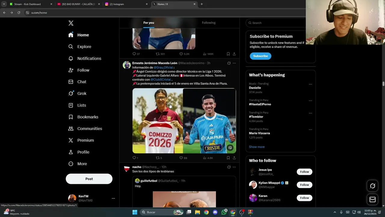This screenshot has height=217, width=385.
Task: Follow Kylian Mbappé
Action: 304,185
